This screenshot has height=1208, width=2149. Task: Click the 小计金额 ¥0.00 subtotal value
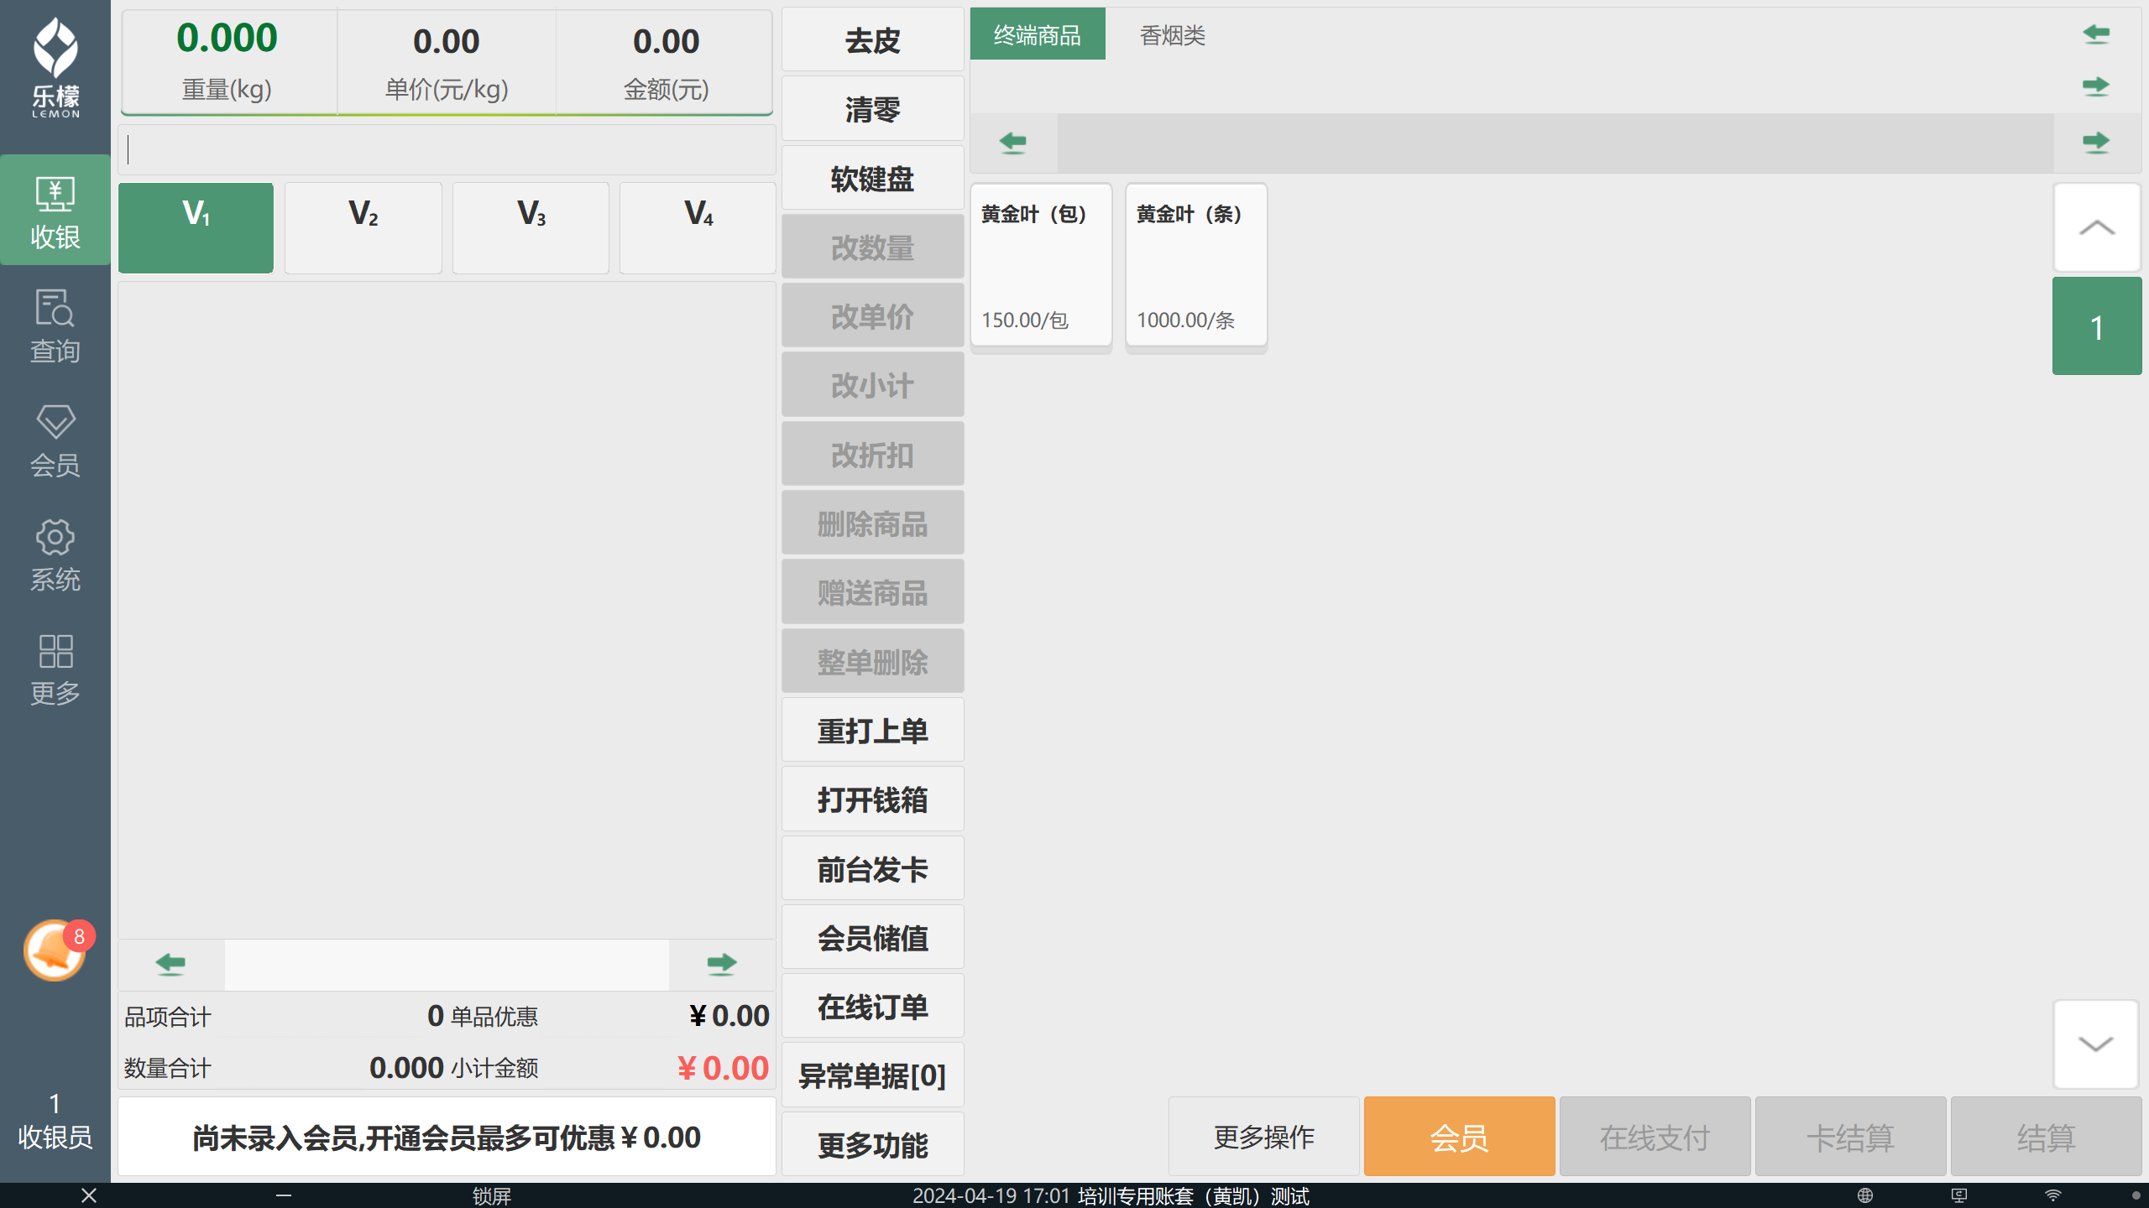click(723, 1068)
